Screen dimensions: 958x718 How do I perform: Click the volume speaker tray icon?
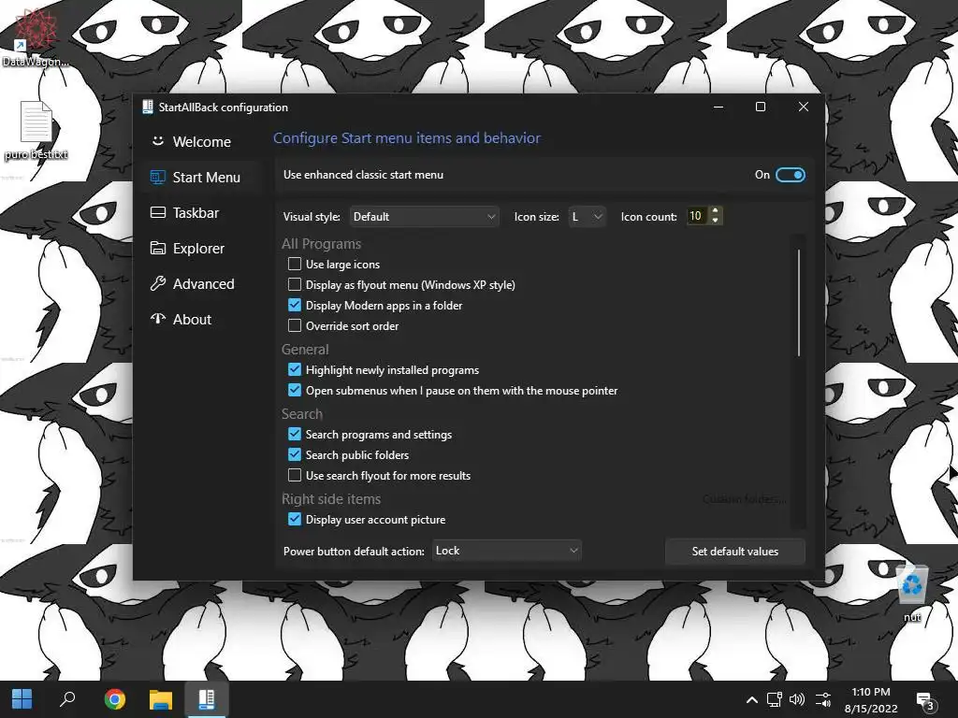pyautogui.click(x=797, y=699)
